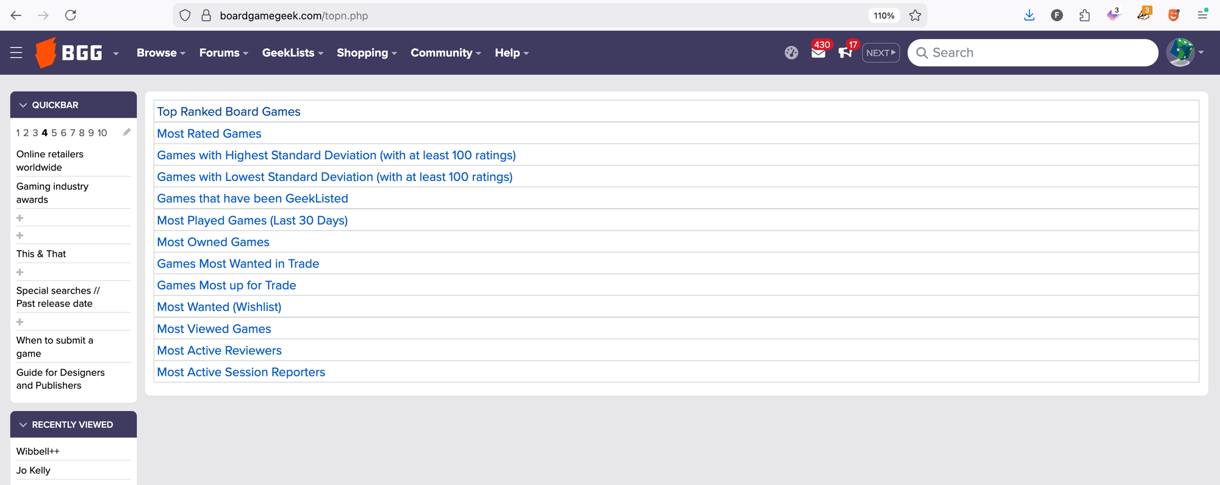Open the extensions puzzle-piece icon

(1085, 15)
